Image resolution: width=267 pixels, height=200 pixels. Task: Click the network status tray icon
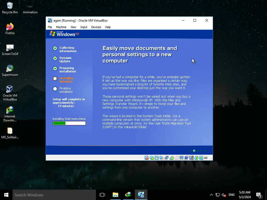(218, 195)
